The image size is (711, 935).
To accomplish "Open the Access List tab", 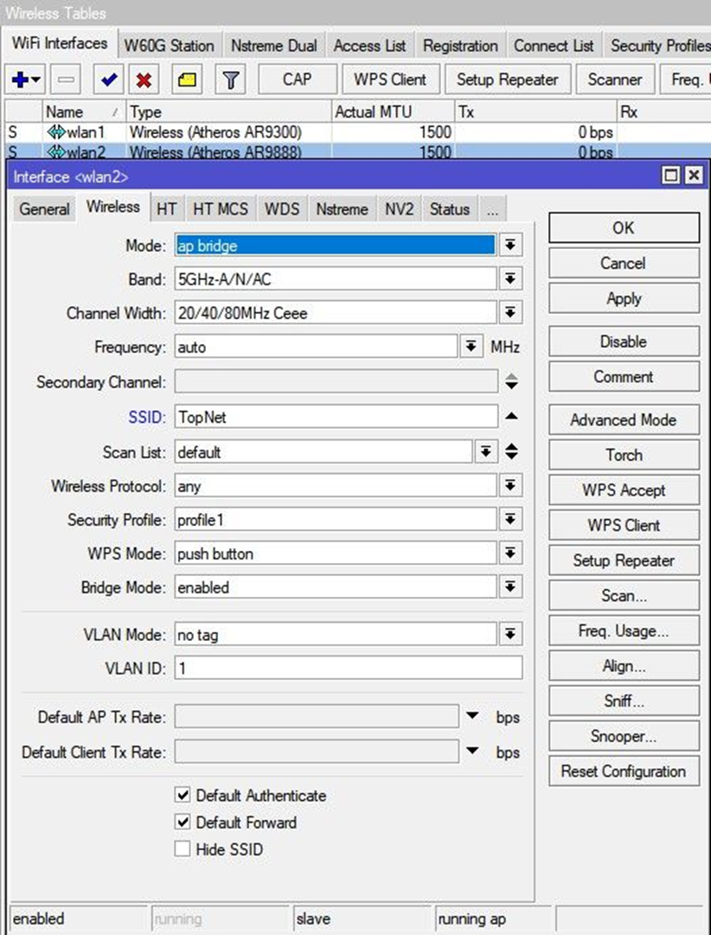I will click(370, 45).
